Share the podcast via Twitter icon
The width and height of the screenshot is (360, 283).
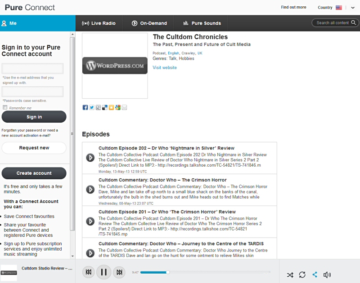92,107
